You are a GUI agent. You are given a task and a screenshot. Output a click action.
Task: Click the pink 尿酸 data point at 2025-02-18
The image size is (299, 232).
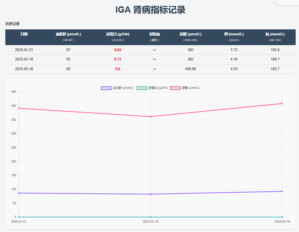coord(151,117)
